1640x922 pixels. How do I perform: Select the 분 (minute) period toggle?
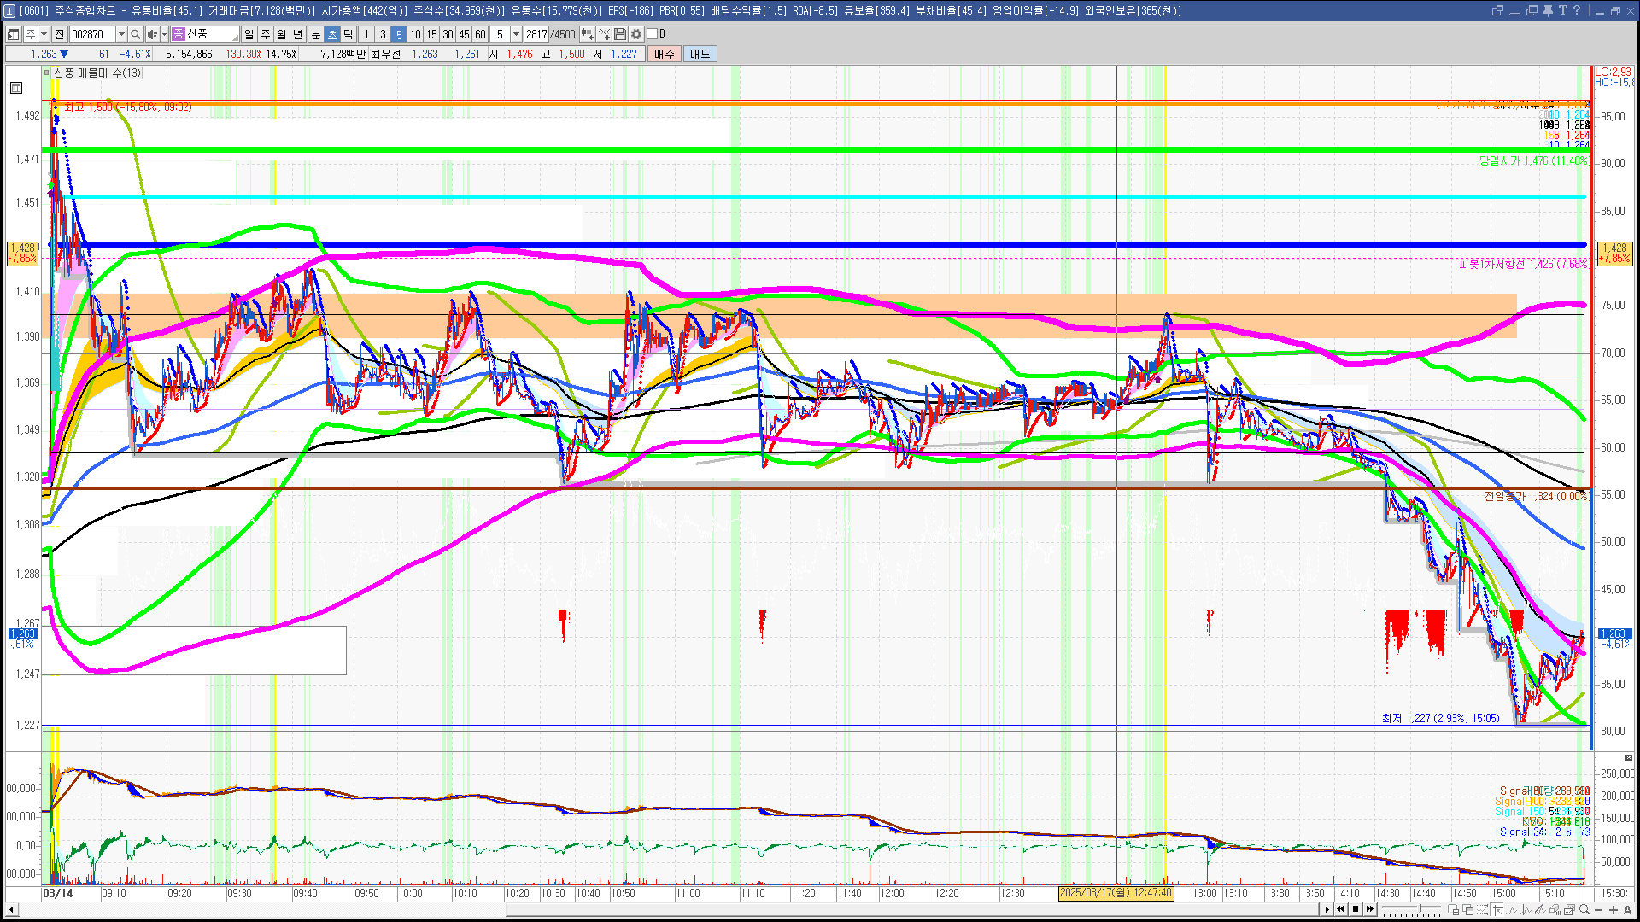pos(315,34)
